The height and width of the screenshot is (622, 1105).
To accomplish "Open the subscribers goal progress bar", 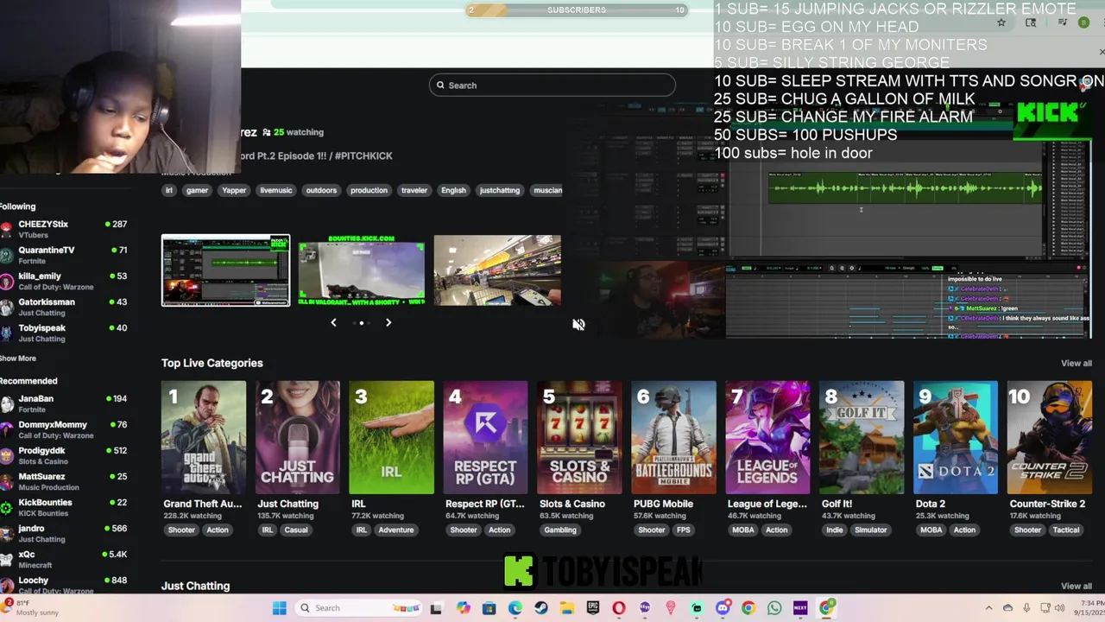I will (x=576, y=10).
